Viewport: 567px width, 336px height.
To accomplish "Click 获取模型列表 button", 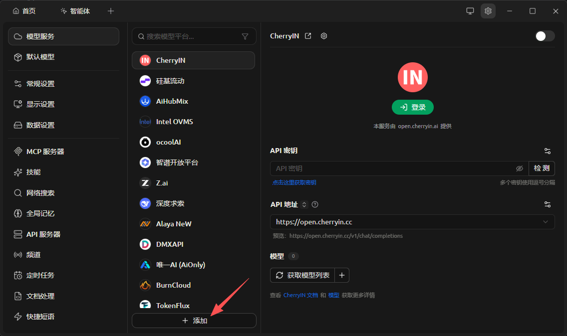I will click(x=302, y=275).
